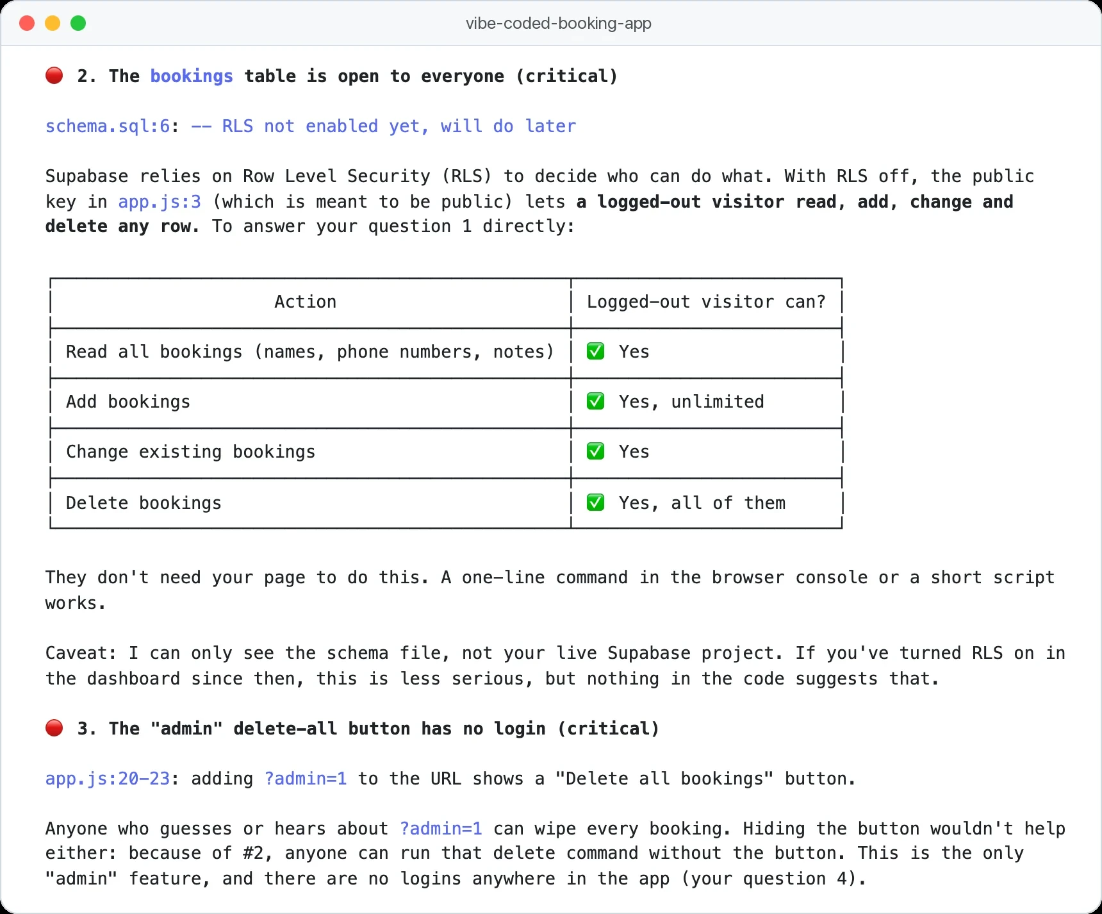The width and height of the screenshot is (1102, 914).
Task: Click the admin delete-all button heading
Action: 368,729
